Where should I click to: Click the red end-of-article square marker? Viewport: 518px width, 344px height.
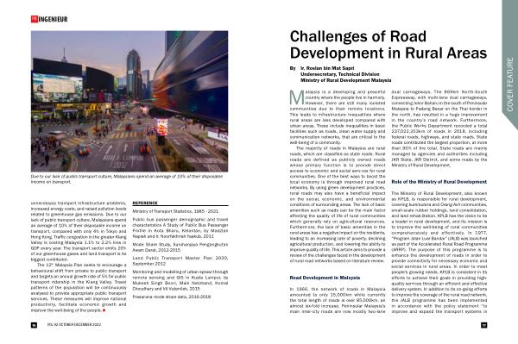click(104, 310)
